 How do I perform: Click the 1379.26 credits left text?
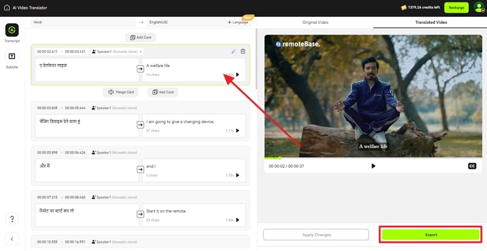click(424, 8)
